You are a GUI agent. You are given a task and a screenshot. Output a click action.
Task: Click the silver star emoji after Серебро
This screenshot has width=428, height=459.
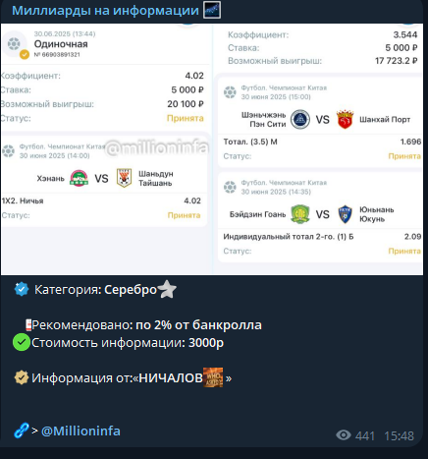167,289
